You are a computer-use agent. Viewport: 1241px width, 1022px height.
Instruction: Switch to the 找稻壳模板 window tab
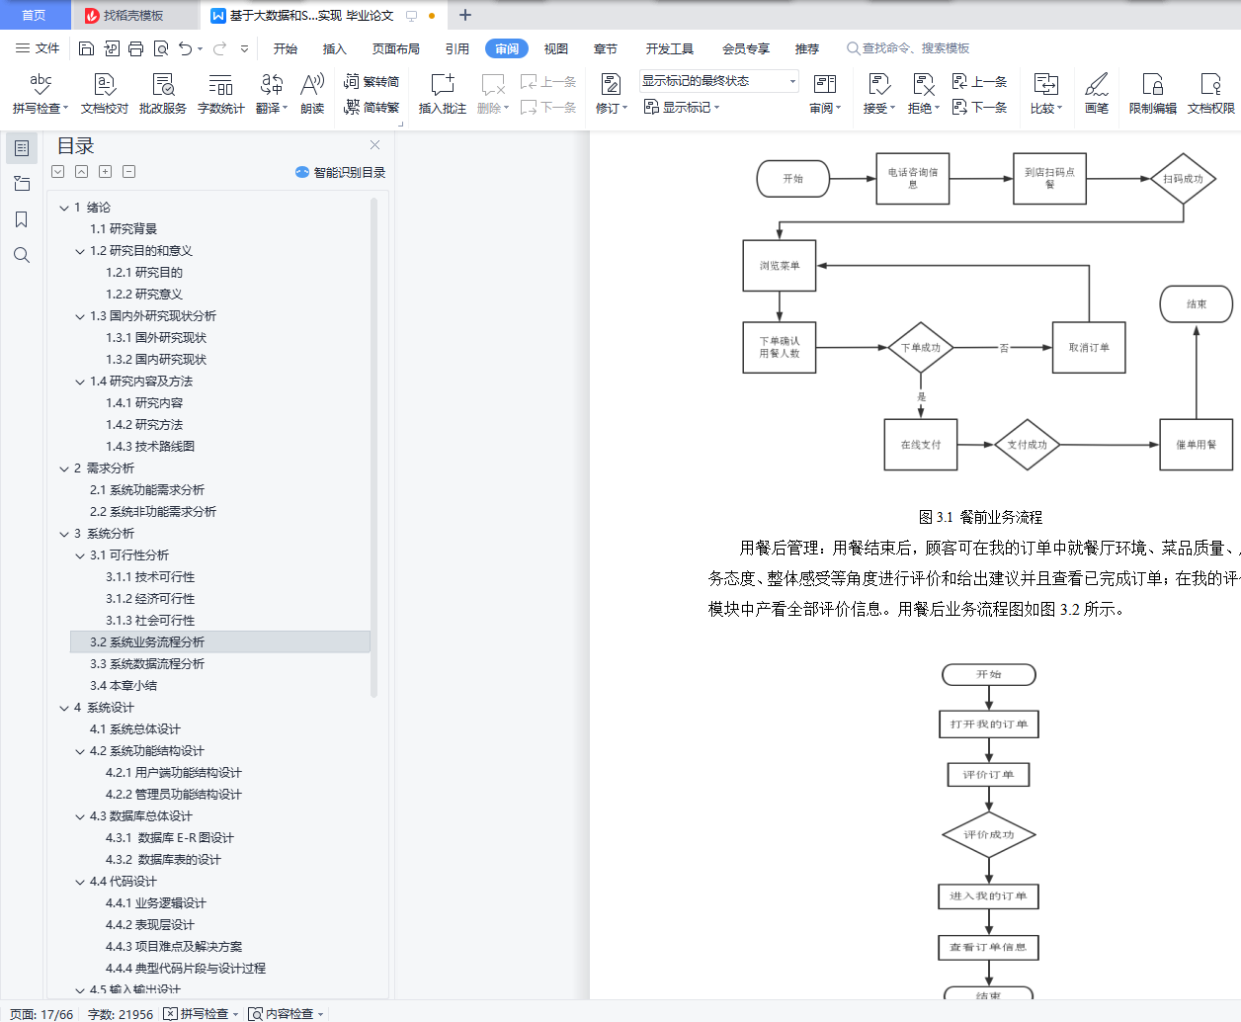tap(134, 15)
